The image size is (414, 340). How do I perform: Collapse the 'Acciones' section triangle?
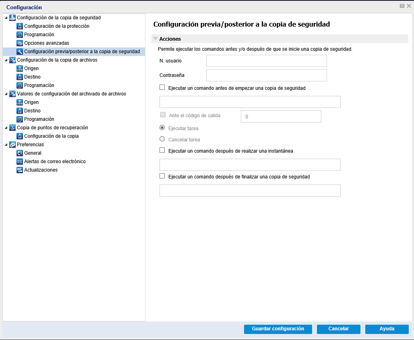(x=155, y=39)
